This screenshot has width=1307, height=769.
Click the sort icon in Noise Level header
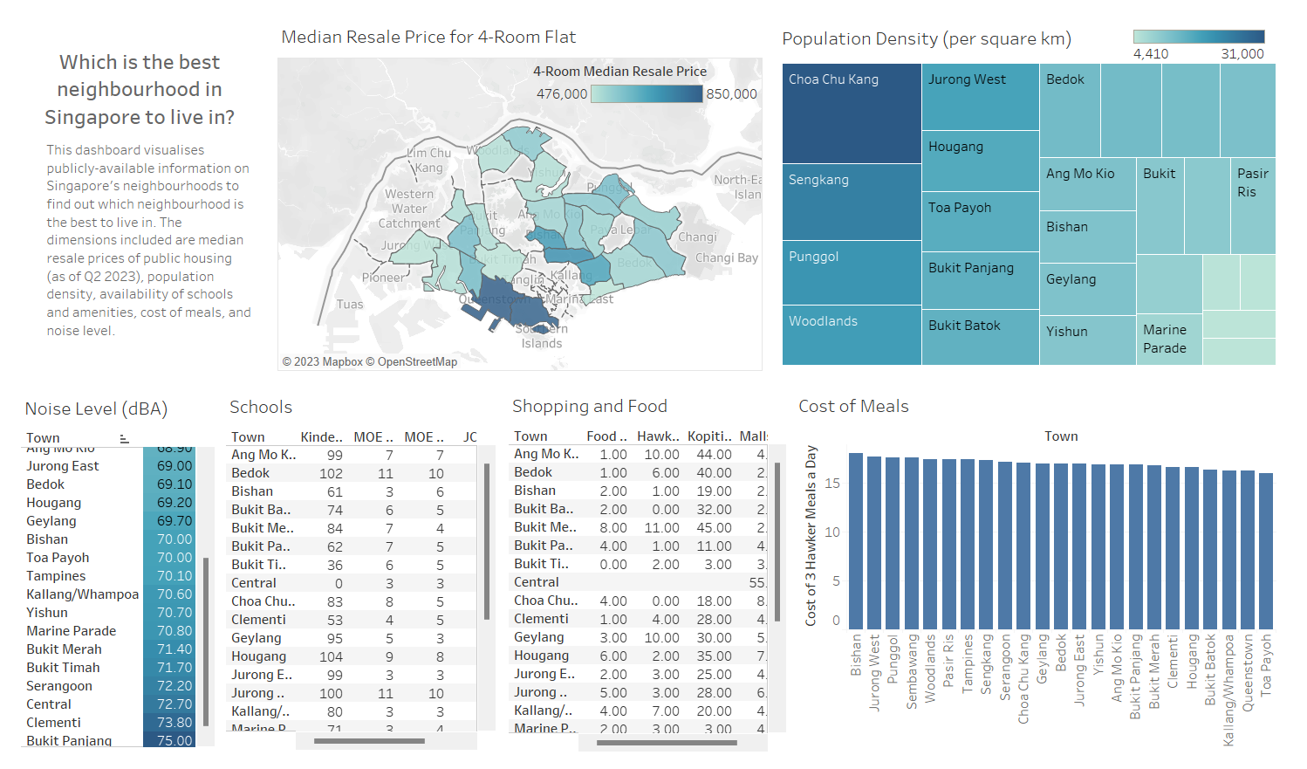coord(124,438)
